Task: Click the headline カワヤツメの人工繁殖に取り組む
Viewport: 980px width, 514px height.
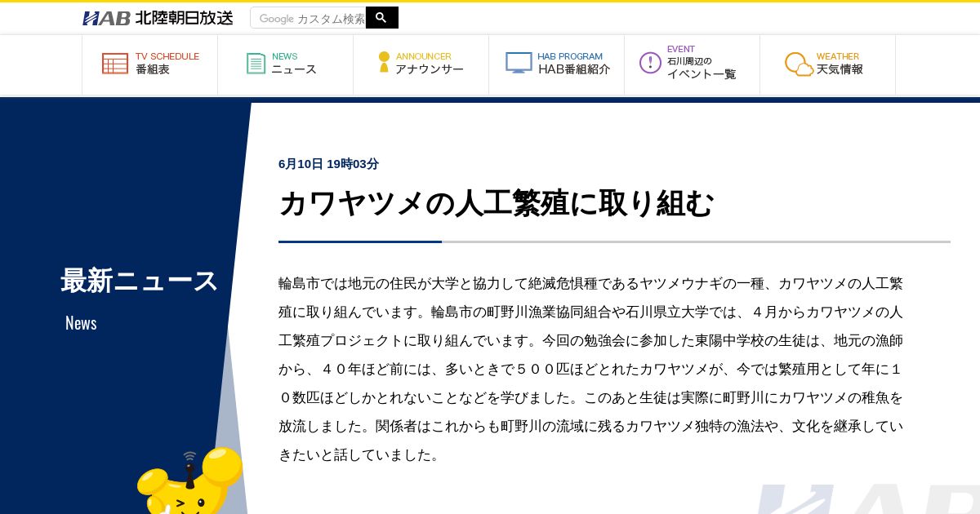Action: pos(497,203)
